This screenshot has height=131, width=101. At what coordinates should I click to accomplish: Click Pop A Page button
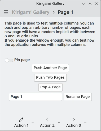pos(50,87)
